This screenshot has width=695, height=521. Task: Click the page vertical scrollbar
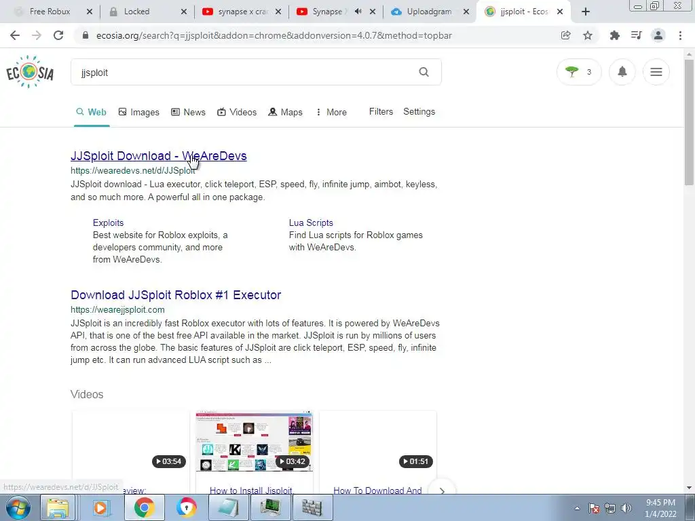pyautogui.click(x=689, y=122)
